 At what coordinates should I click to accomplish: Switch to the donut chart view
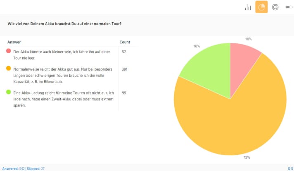click(x=275, y=7)
